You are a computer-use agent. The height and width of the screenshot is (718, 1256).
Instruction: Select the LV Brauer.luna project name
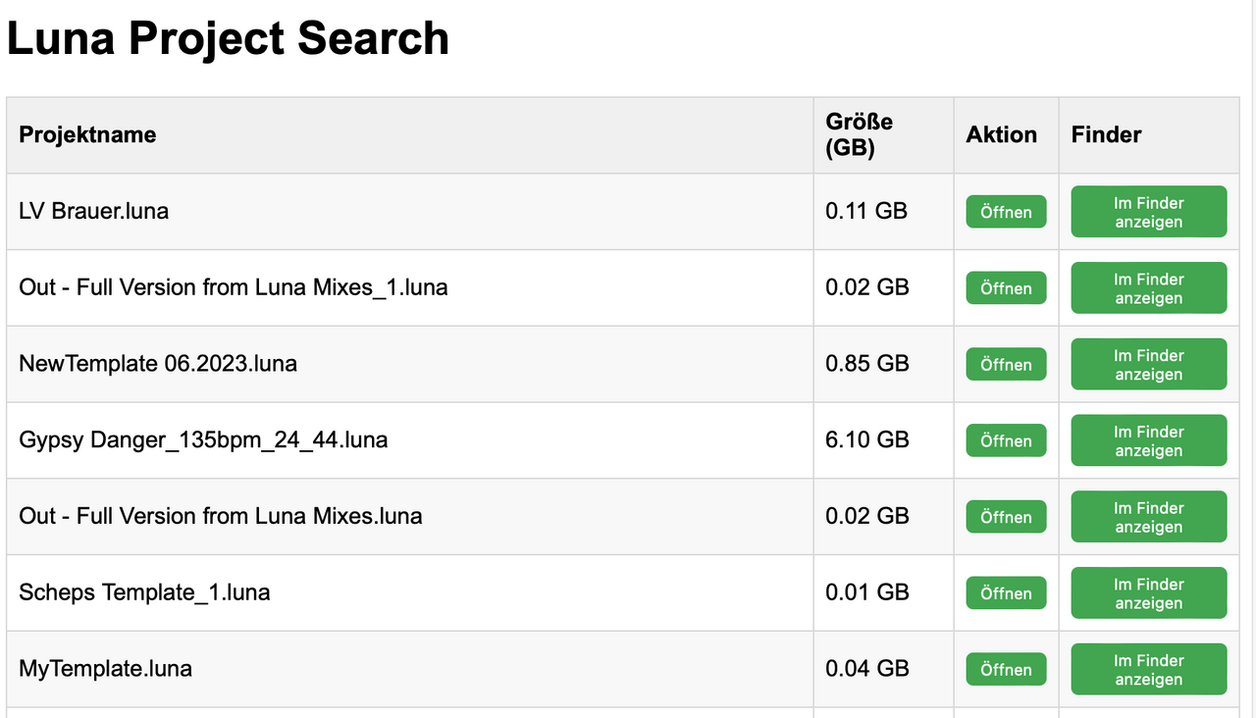pyautogui.click(x=94, y=211)
